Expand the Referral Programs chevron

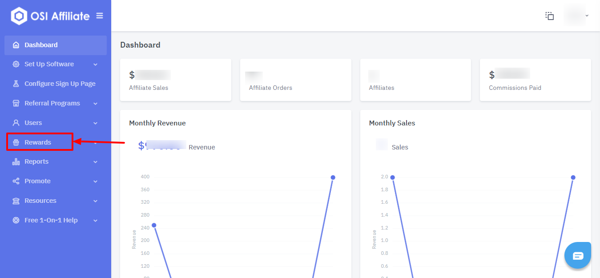[x=96, y=104]
